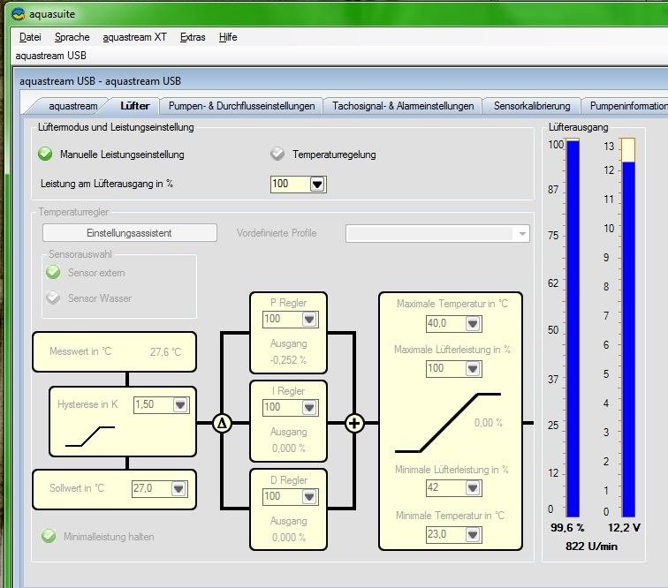Image resolution: width=668 pixels, height=588 pixels.
Task: Click the aquasuite application icon in title bar
Action: tap(18, 14)
